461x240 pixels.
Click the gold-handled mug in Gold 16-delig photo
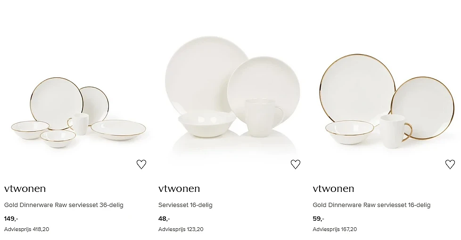click(394, 132)
